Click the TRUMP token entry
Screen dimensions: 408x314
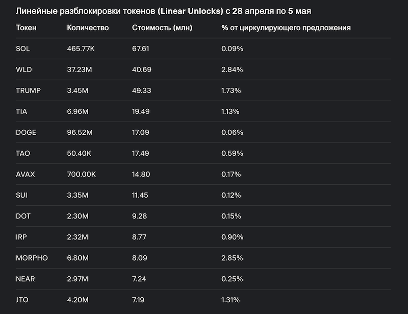pos(28,90)
